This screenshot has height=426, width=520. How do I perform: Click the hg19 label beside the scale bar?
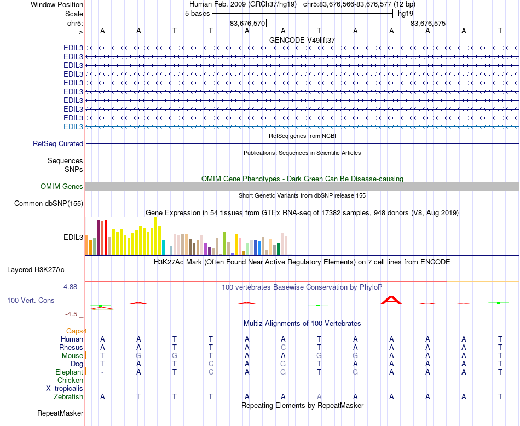[406, 14]
